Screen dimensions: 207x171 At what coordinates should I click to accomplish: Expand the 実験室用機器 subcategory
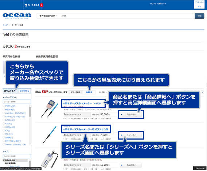pos(10,163)
